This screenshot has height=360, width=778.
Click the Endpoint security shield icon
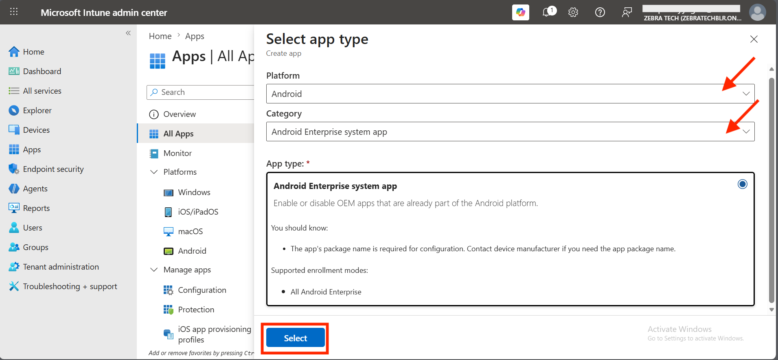14,169
